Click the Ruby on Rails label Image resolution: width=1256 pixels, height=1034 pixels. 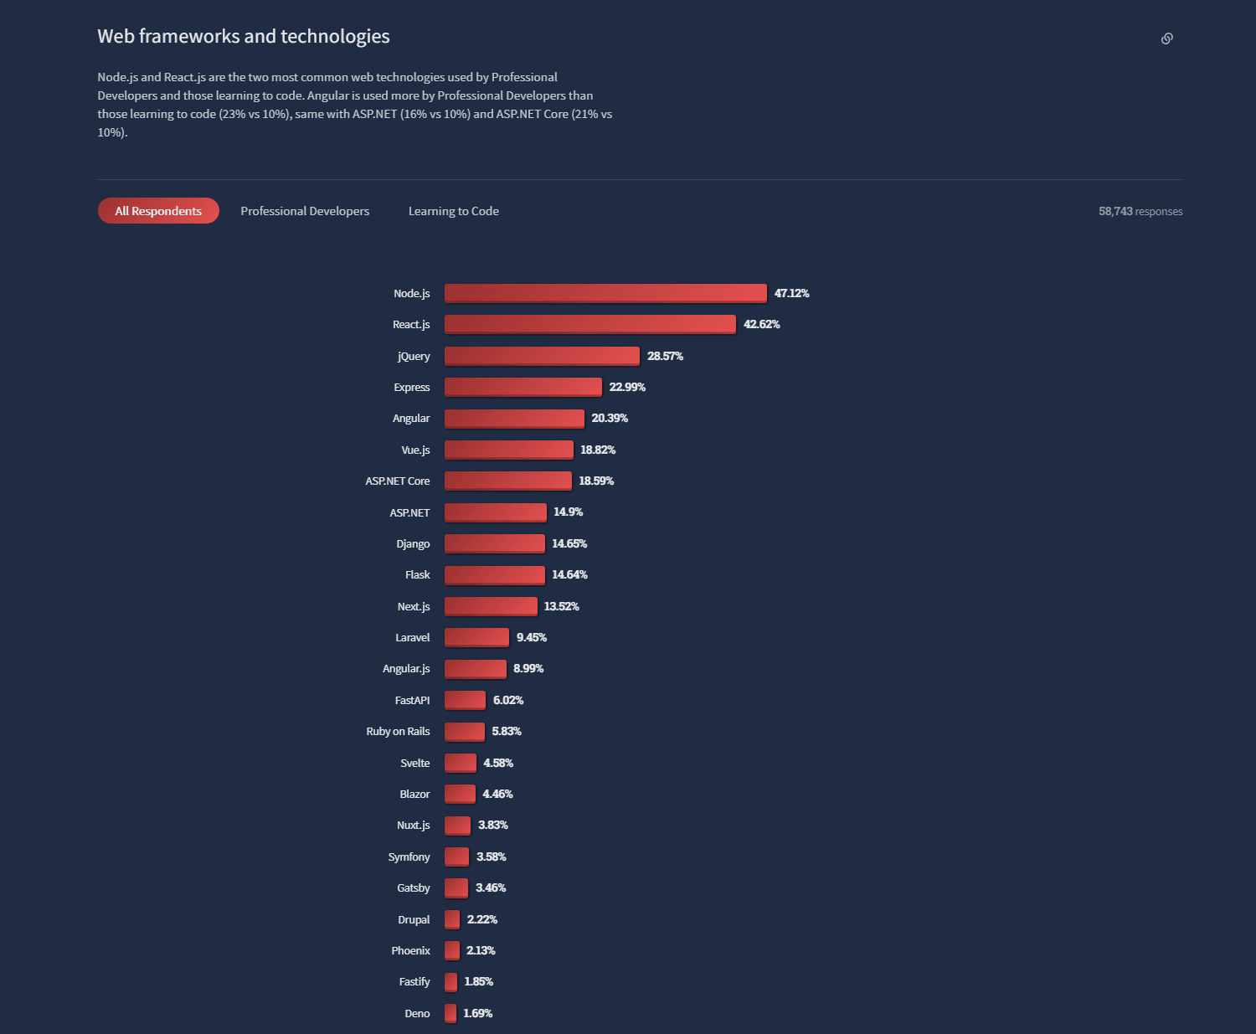click(398, 731)
